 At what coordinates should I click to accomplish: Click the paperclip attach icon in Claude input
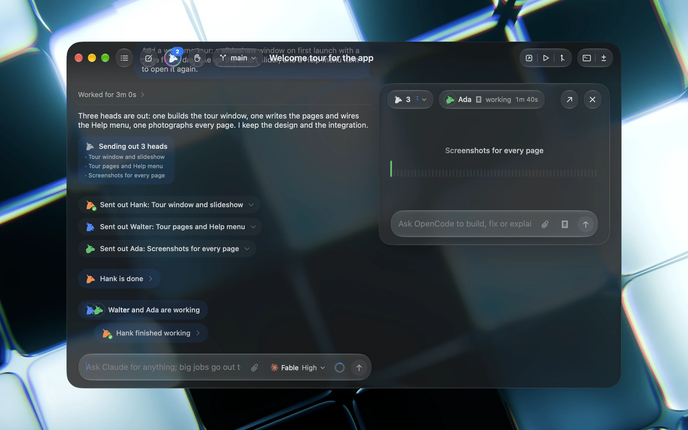(x=254, y=367)
